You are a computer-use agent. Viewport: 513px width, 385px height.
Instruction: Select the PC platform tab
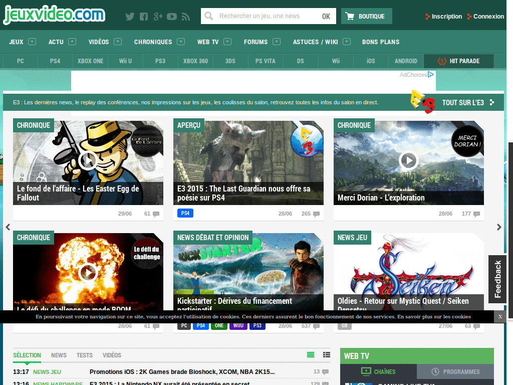[x=20, y=61]
